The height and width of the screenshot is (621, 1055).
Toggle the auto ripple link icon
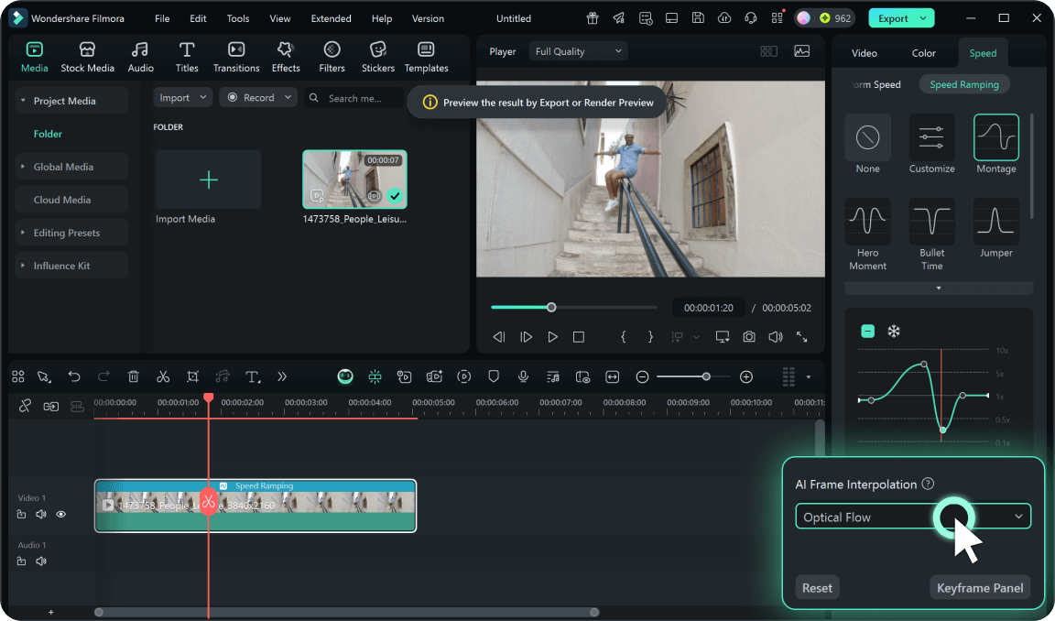51,407
